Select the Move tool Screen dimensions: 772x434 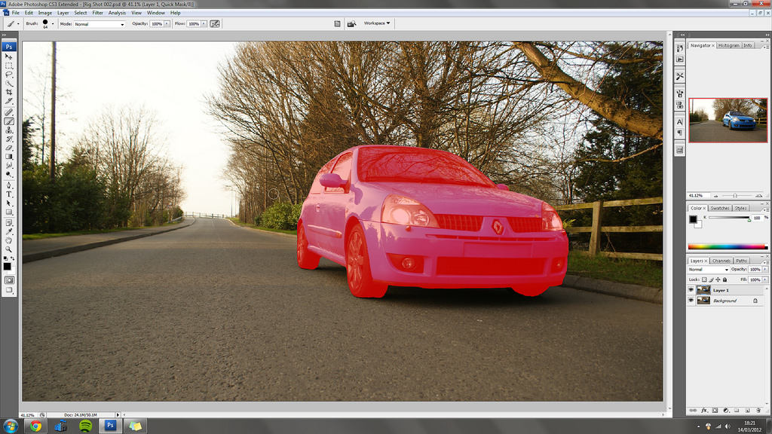(x=9, y=57)
